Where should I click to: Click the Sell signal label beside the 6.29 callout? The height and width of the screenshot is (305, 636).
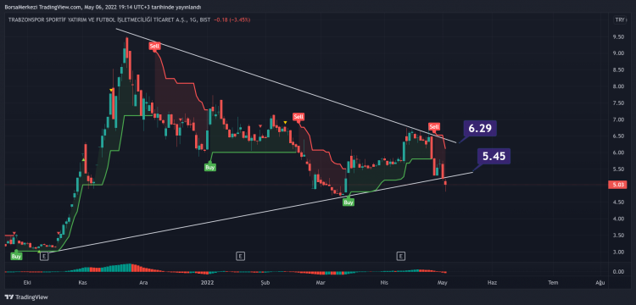434,127
